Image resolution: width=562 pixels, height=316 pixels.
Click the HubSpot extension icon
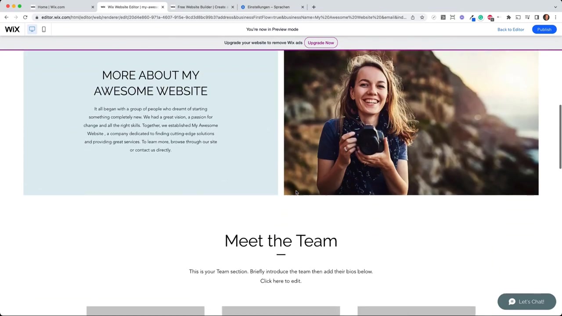pyautogui.click(x=443, y=18)
